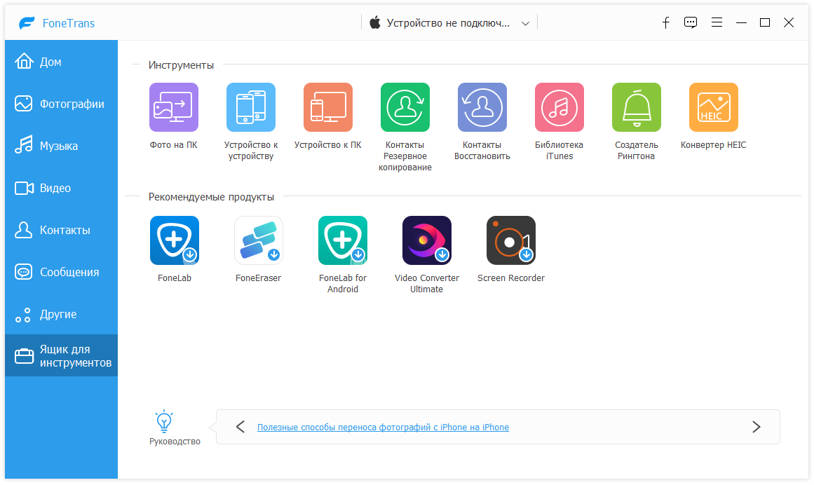Open the Фотографии section
This screenshot has height=485, width=814.
[61, 104]
